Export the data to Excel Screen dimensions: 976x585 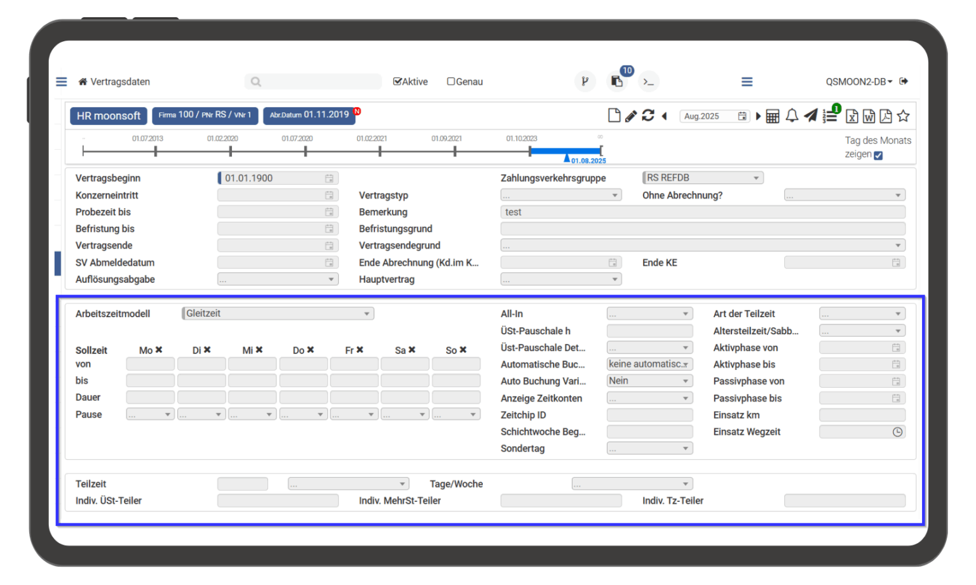[x=852, y=116]
